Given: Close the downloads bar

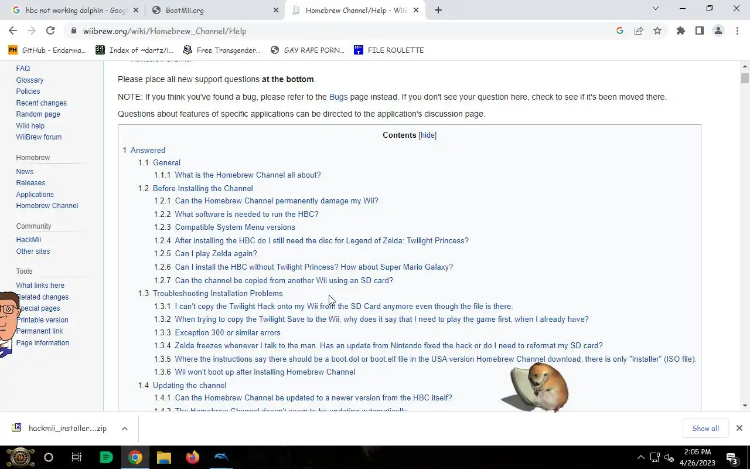Looking at the screenshot, I should click(x=739, y=429).
